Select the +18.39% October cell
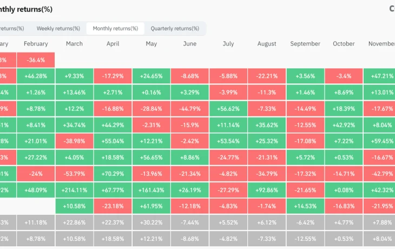The width and height of the screenshot is (395, 249). click(344, 109)
